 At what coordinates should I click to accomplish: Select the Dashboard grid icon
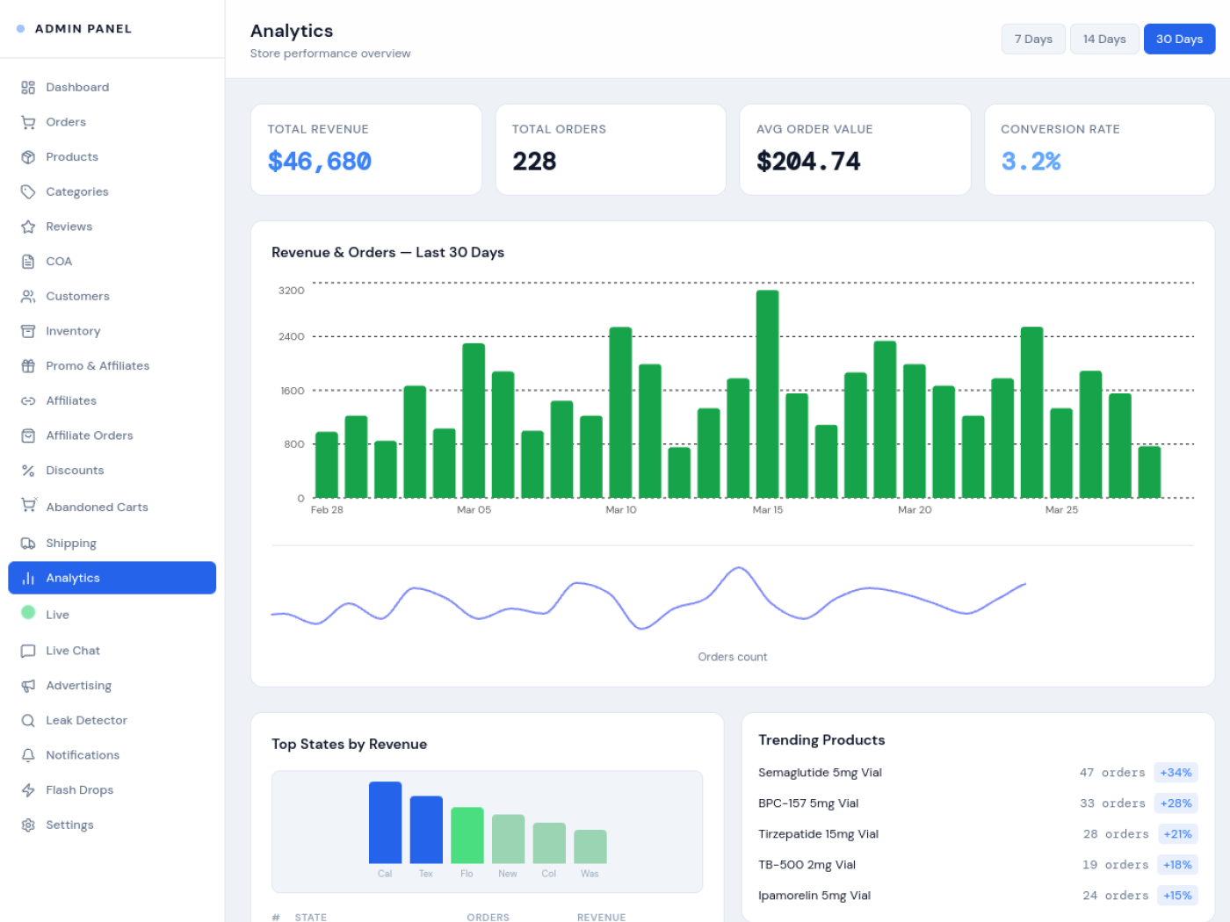(x=28, y=87)
